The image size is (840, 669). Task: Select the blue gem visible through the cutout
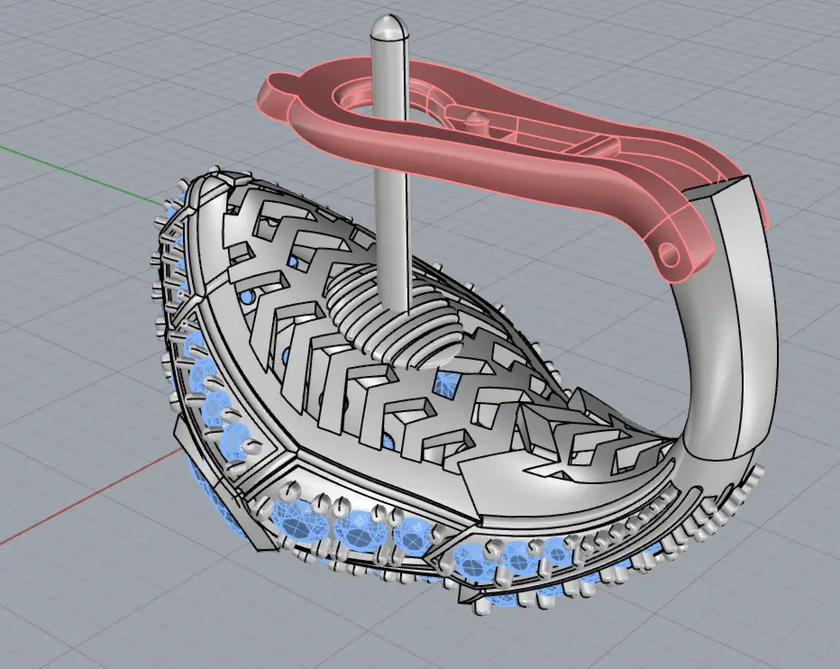click(x=443, y=385)
